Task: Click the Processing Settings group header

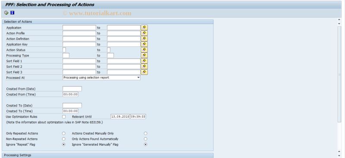Action: (x=107, y=155)
